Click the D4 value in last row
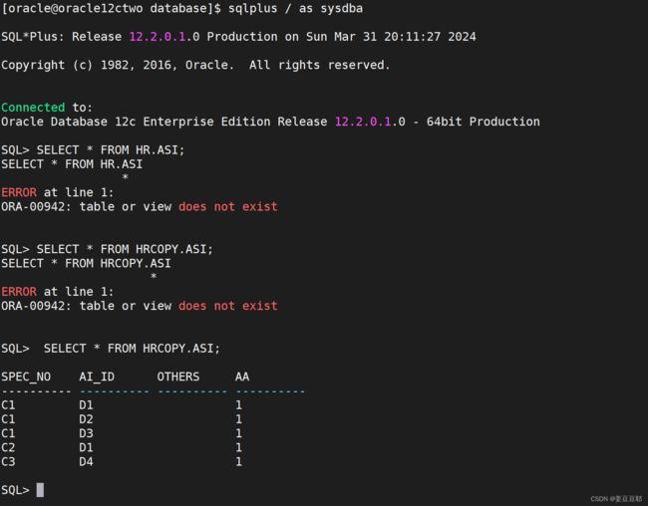This screenshot has width=648, height=506. (86, 462)
